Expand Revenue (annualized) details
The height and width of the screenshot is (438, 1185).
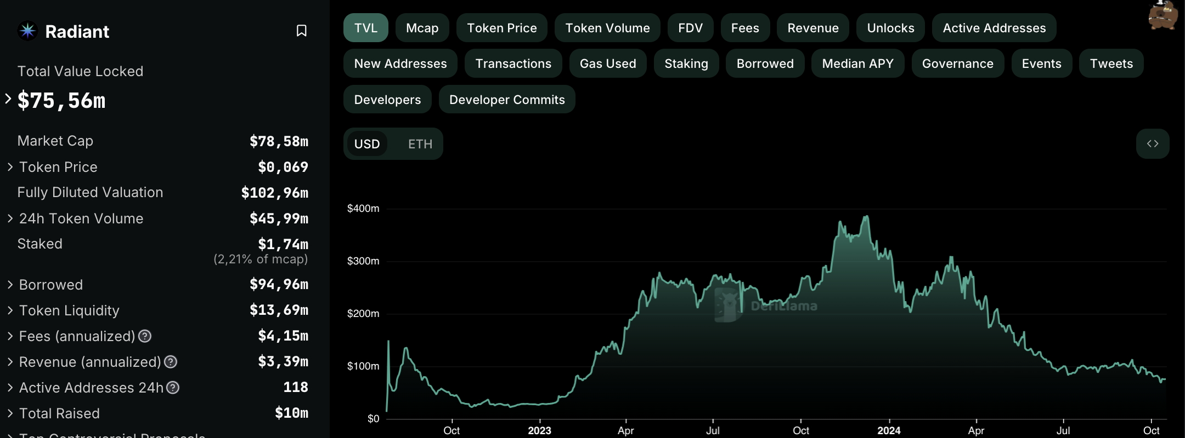tap(10, 362)
